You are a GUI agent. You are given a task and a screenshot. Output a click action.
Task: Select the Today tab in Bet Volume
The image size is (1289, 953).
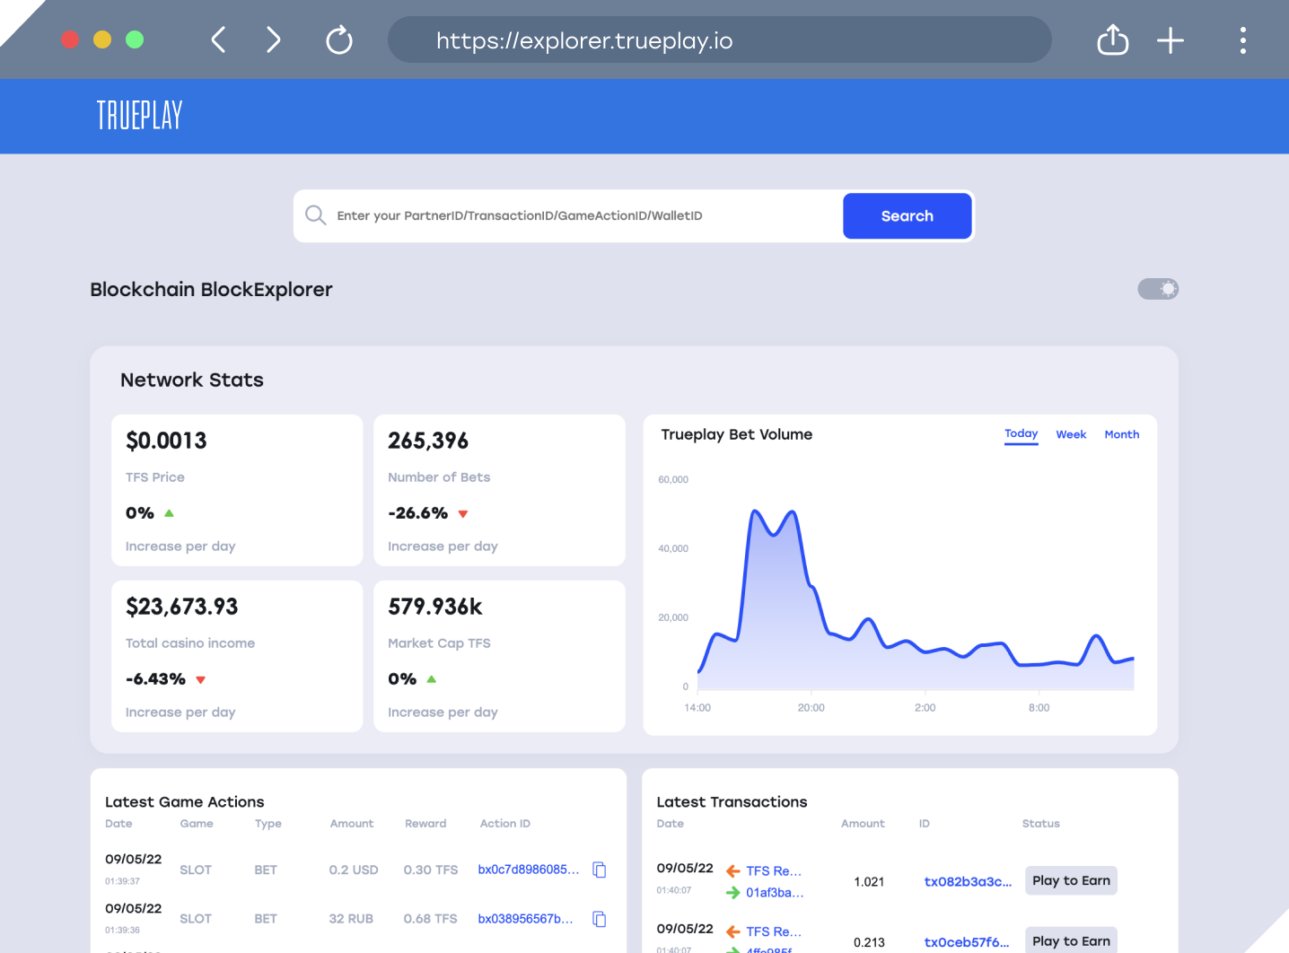(1022, 433)
